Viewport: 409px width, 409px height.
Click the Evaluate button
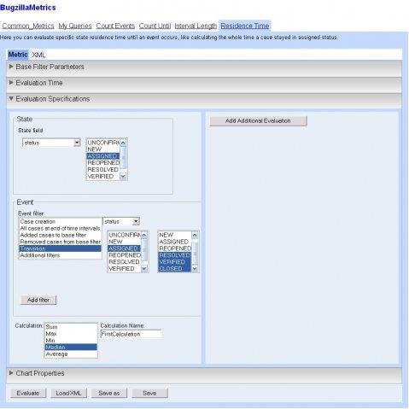(x=28, y=393)
